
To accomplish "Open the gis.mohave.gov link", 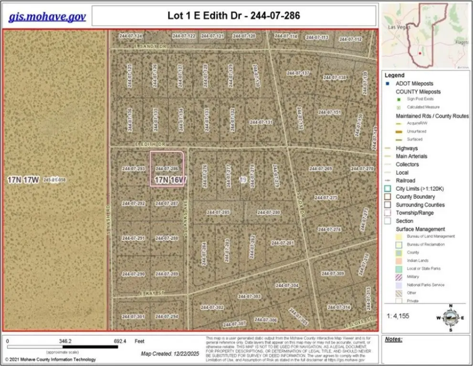I will (x=47, y=16).
